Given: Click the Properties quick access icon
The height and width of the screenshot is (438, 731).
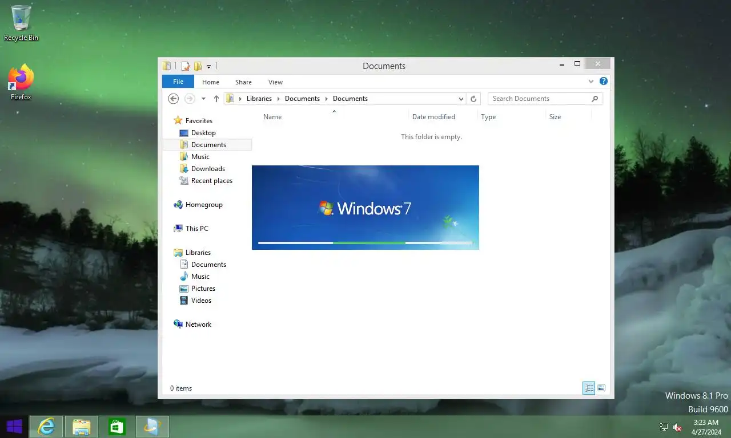Looking at the screenshot, I should point(186,66).
